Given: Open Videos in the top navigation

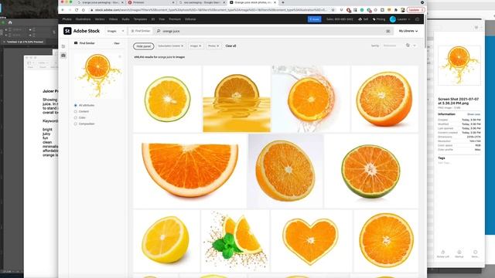Looking at the screenshot, I should 114,19.
